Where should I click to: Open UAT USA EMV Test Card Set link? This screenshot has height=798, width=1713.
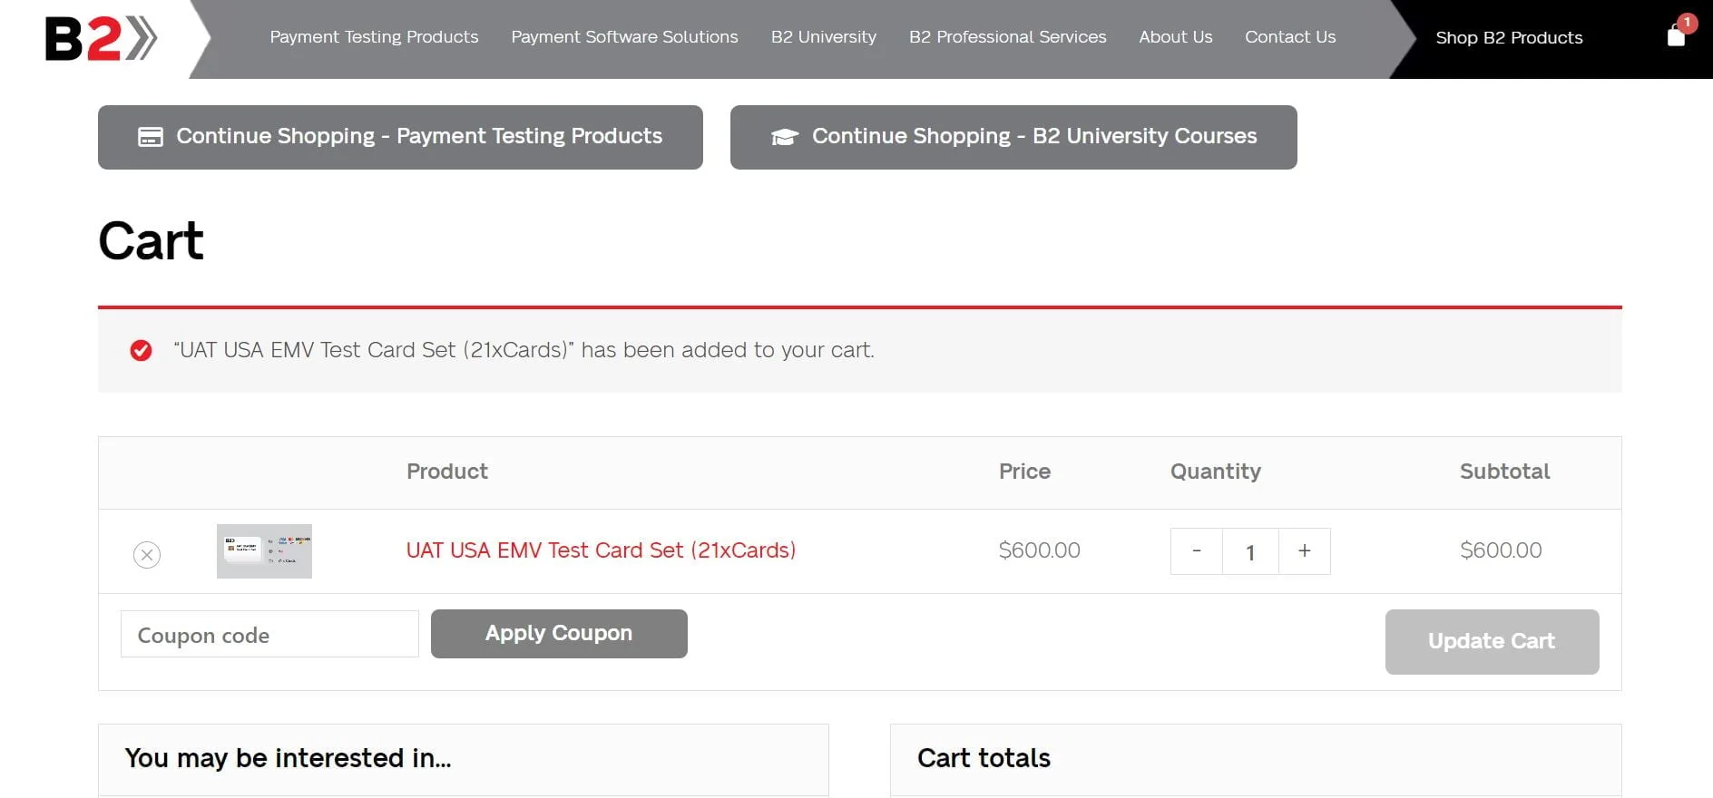point(601,550)
